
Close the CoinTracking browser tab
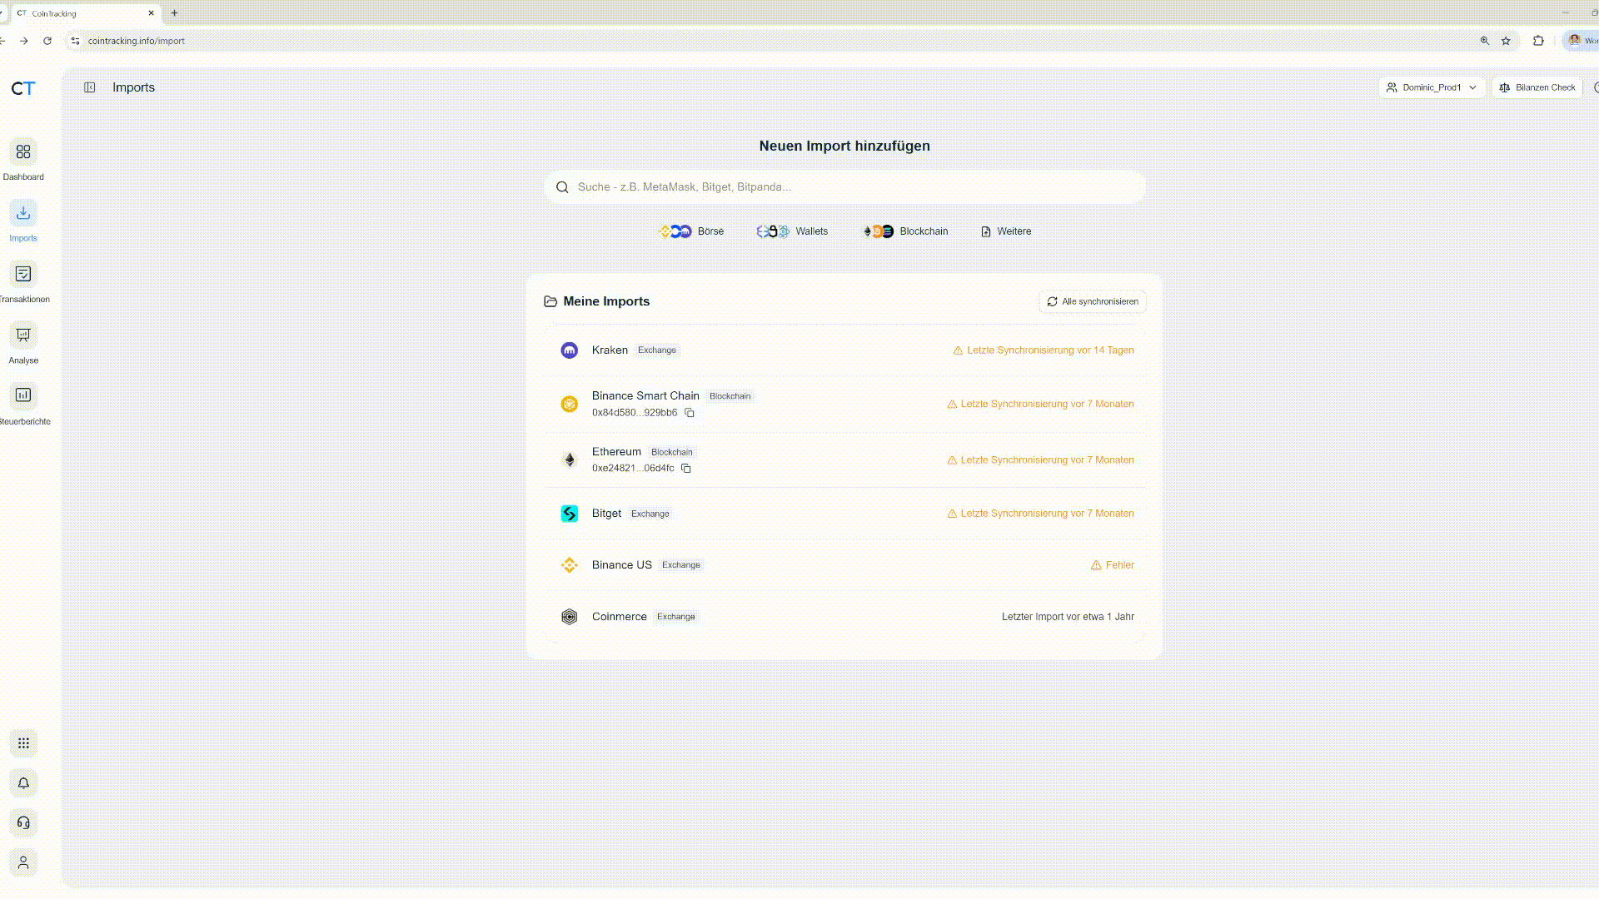pyautogui.click(x=151, y=13)
